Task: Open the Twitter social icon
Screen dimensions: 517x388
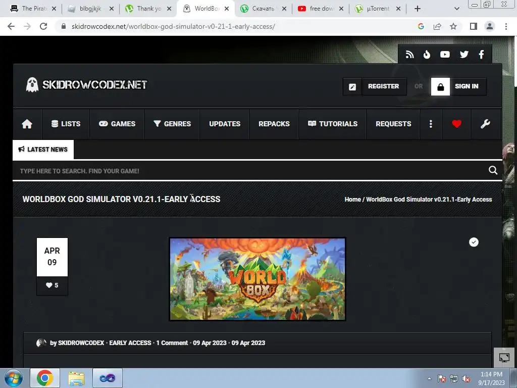Action: (x=464, y=55)
